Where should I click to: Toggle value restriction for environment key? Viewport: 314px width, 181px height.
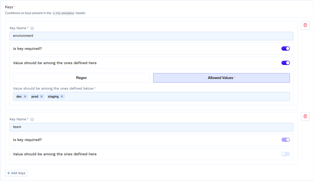(286, 63)
